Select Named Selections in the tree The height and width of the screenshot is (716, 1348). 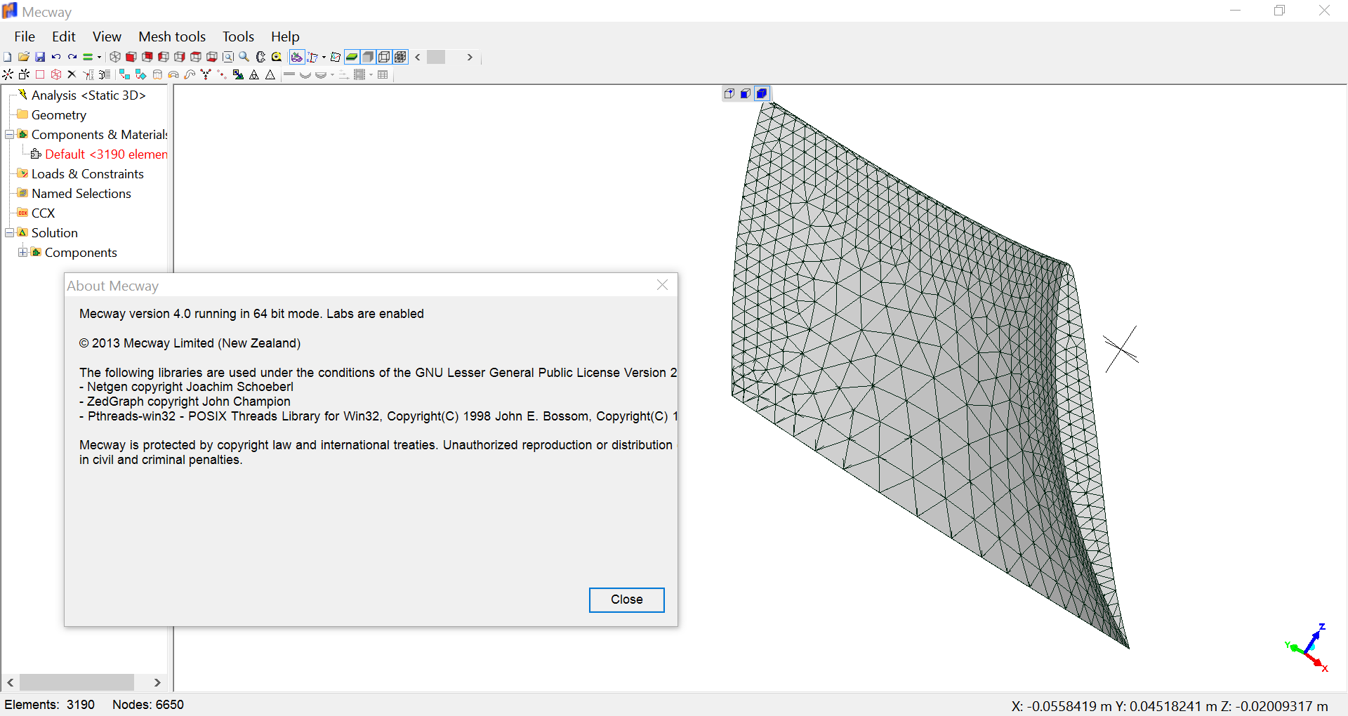click(81, 193)
